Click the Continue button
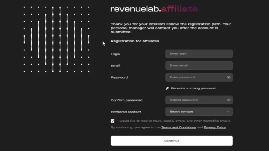 pos(172,141)
